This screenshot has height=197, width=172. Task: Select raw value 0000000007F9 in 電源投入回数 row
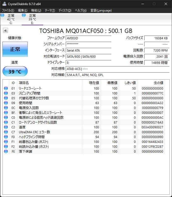153,108
